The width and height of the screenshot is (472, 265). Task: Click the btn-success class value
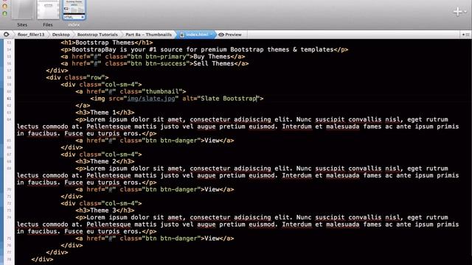(x=165, y=63)
